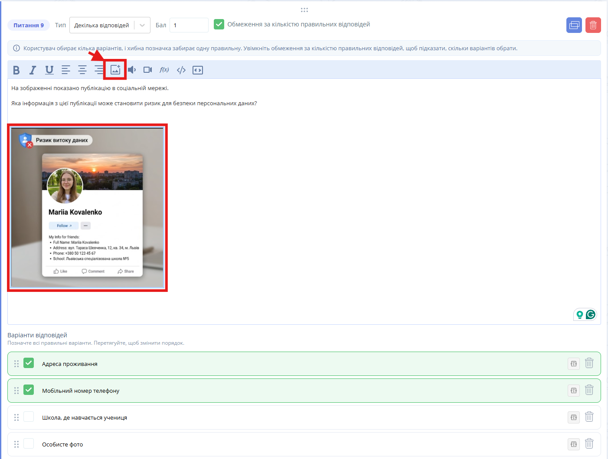Toggle bold formatting in editor toolbar
The image size is (608, 459).
click(16, 70)
